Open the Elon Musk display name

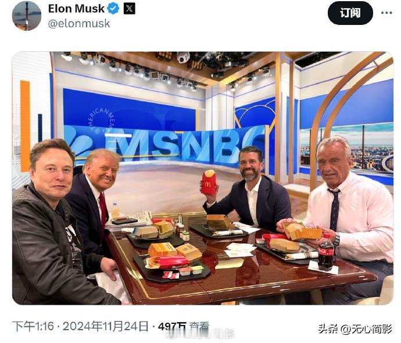coord(76,9)
